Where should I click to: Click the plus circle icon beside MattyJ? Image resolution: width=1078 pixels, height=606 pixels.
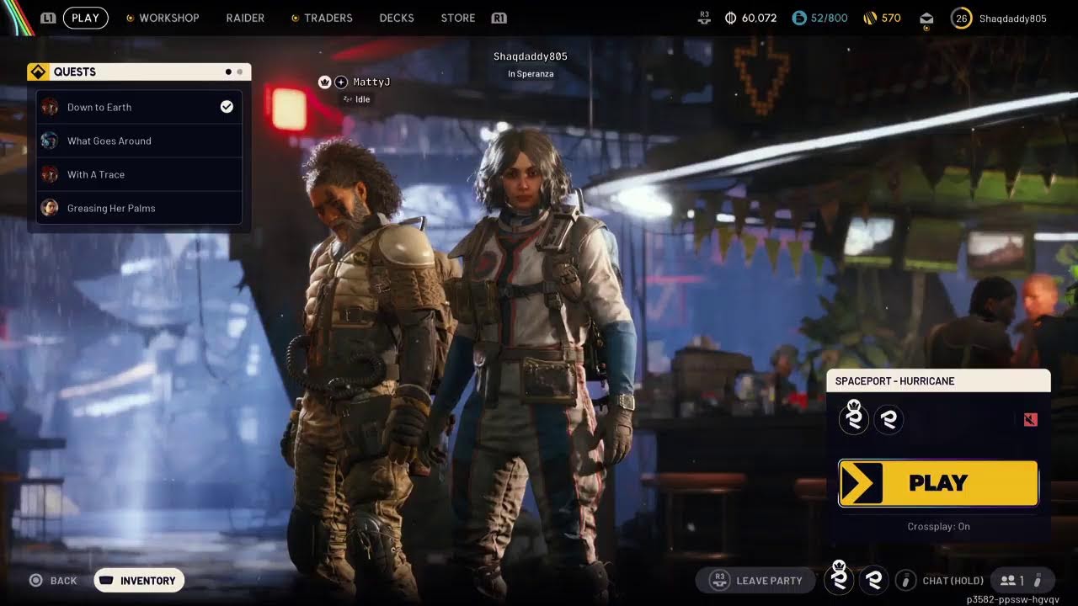pyautogui.click(x=341, y=82)
